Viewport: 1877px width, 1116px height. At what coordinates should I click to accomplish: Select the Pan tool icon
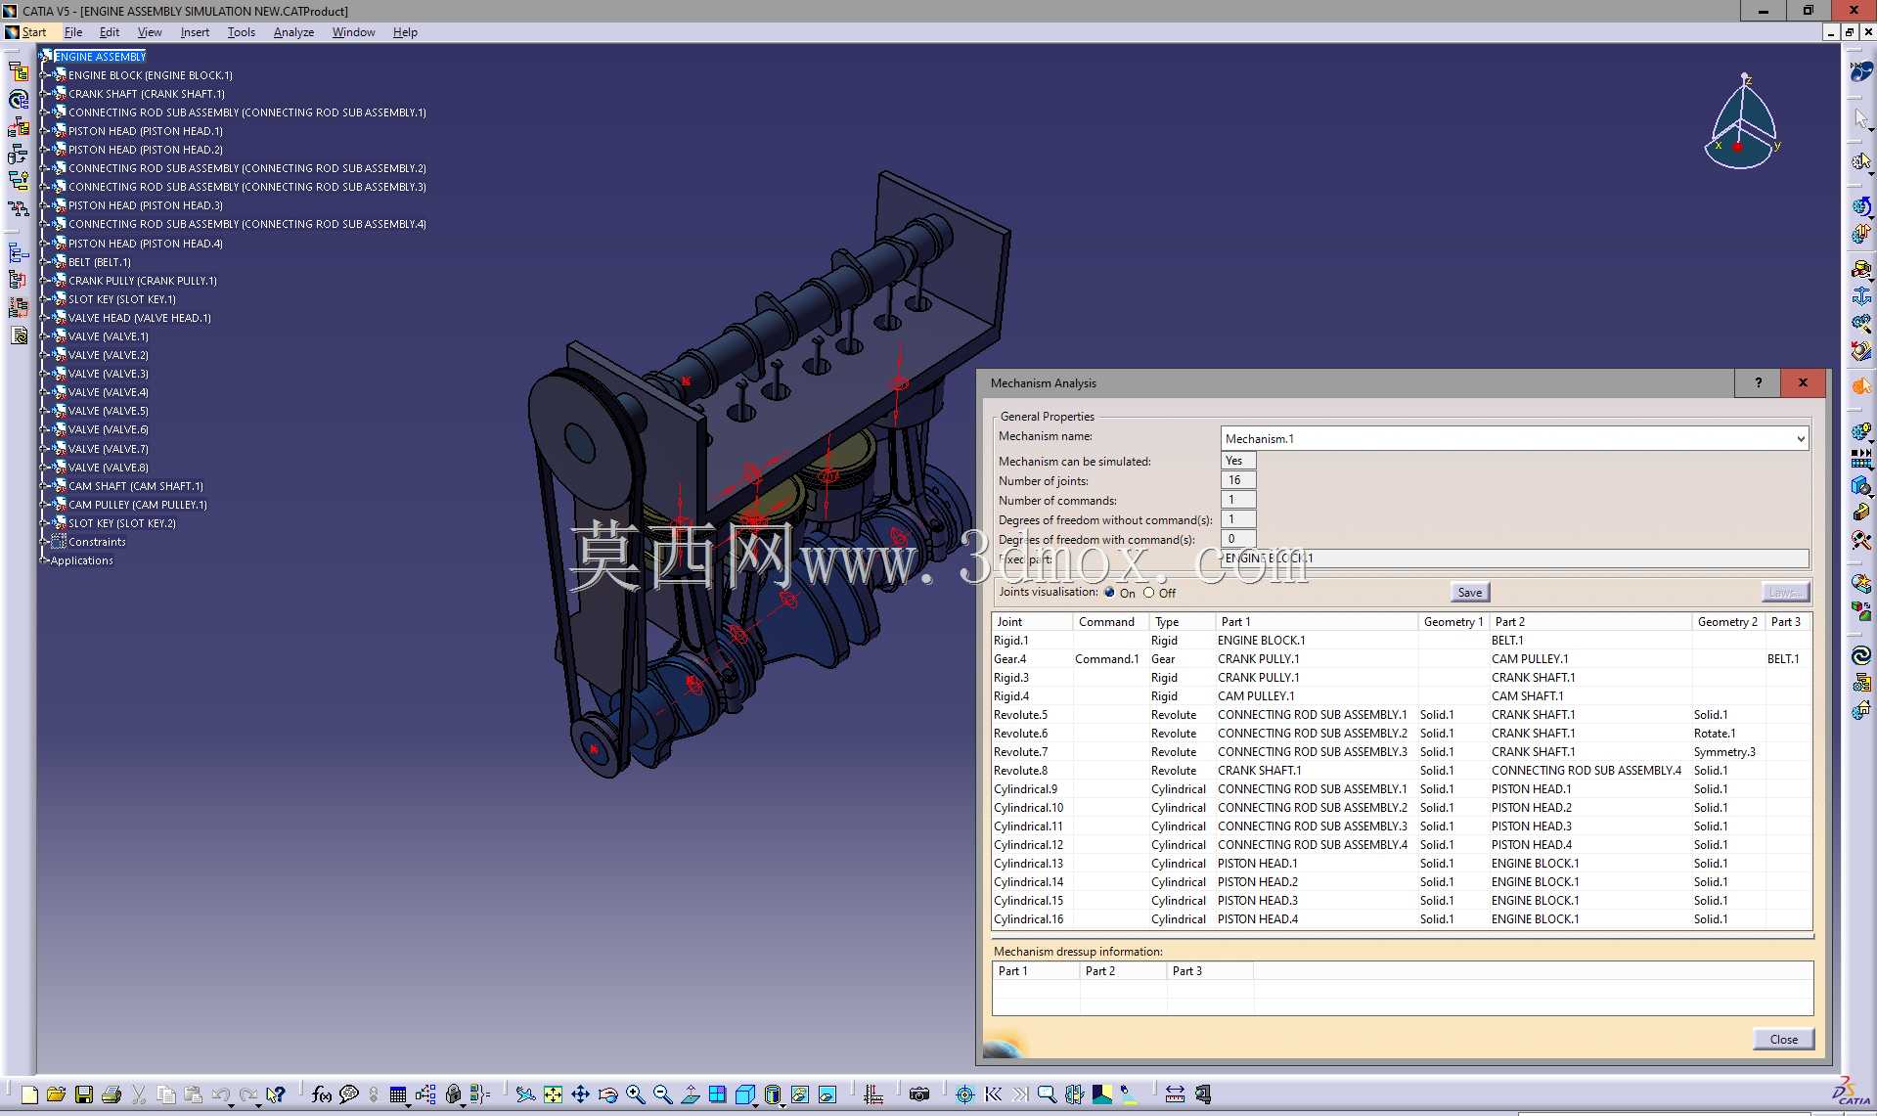click(x=580, y=1094)
